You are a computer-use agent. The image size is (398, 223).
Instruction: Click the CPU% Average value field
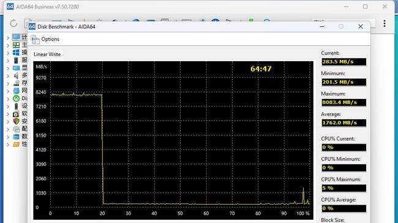click(x=344, y=208)
